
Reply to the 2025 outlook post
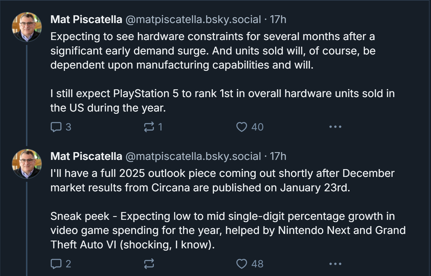[56, 264]
